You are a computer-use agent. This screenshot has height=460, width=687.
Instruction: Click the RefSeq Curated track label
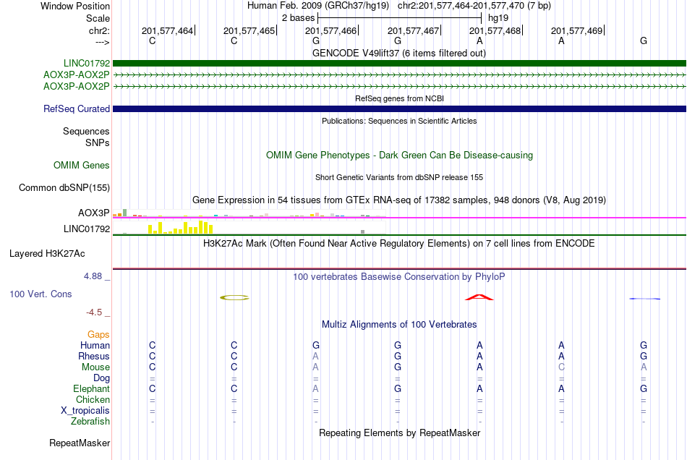coord(76,108)
